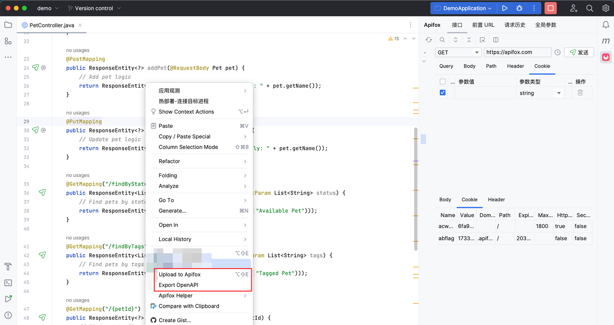Click locate-in-code icon in Apifox toolbar

tap(483, 40)
